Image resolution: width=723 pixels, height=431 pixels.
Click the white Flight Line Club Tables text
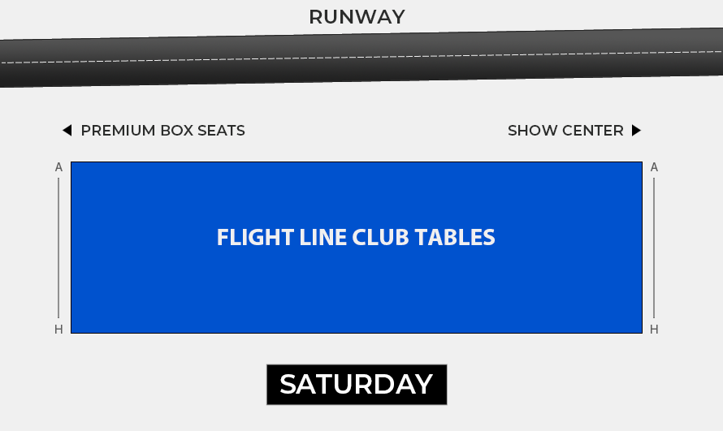tap(356, 237)
